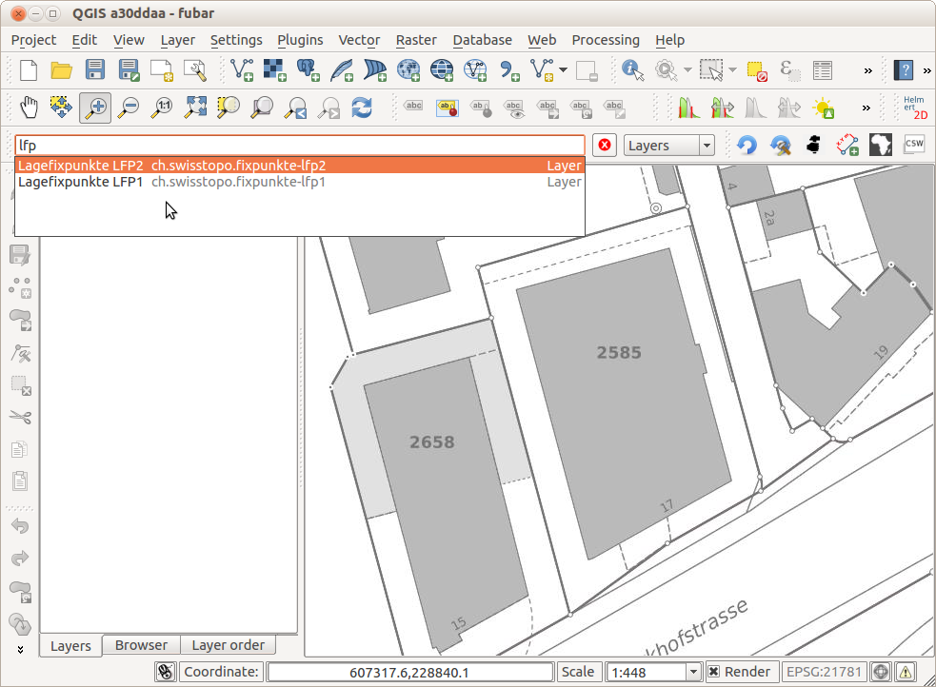This screenshot has width=936, height=687.
Task: Open the messages log warning icon
Action: tap(906, 672)
